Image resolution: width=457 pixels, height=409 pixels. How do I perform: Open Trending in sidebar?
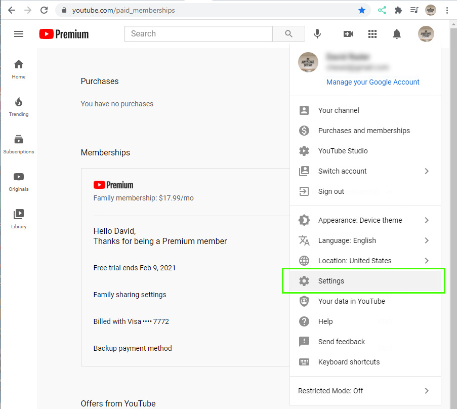click(19, 107)
